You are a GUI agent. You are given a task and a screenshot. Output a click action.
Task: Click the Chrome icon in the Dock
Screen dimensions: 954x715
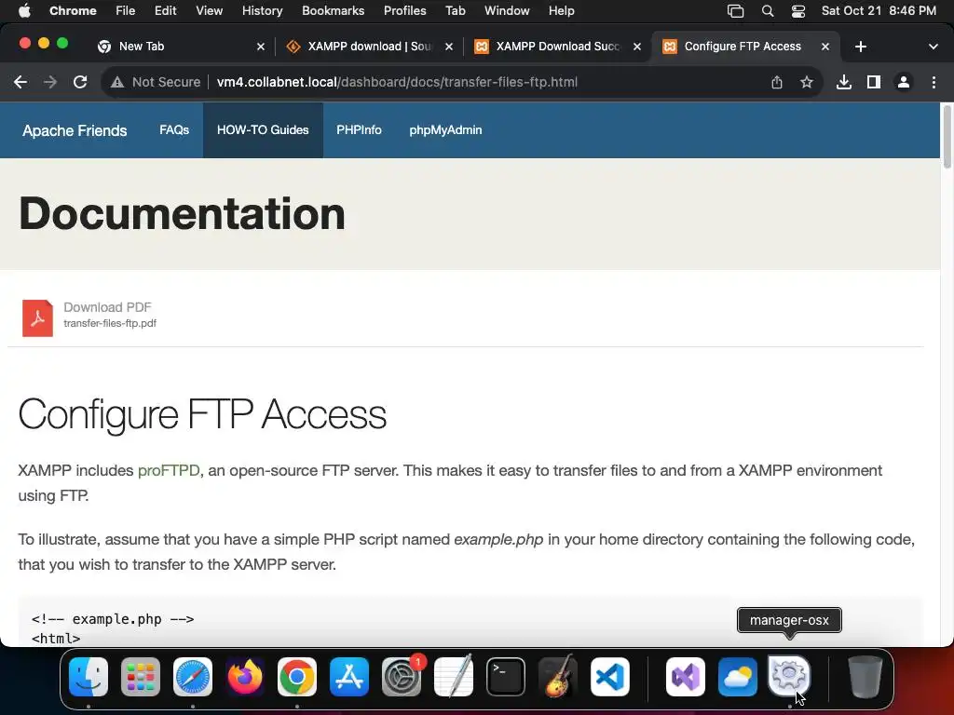click(x=297, y=677)
